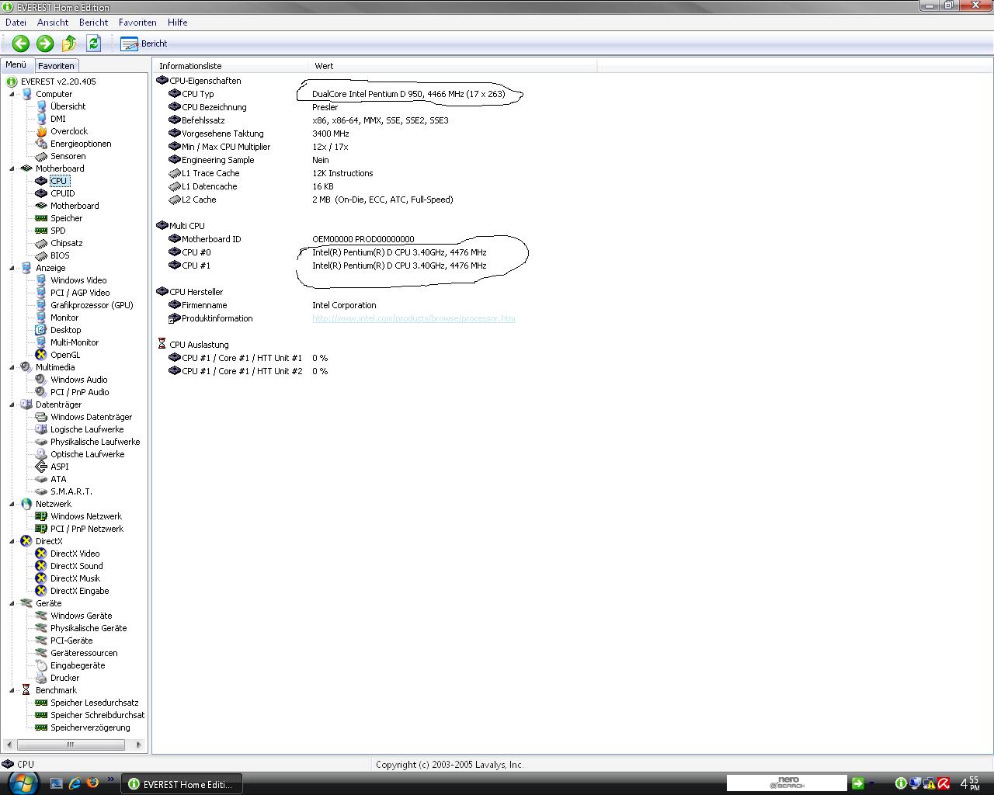Select the Chipsatz tree item
The width and height of the screenshot is (994, 795).
point(59,243)
